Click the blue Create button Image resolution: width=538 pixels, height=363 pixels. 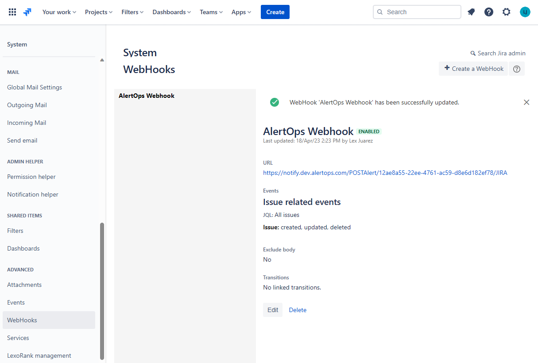[275, 12]
